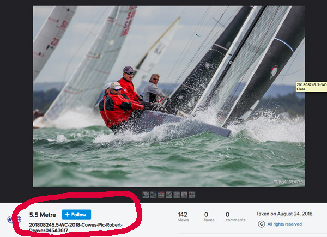Select the fourth filmstrip thumbnail

pyautogui.click(x=169, y=195)
